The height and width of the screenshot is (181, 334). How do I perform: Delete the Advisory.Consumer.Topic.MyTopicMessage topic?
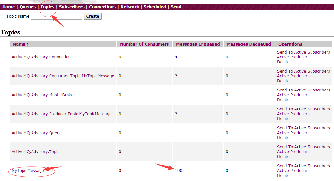(x=283, y=81)
